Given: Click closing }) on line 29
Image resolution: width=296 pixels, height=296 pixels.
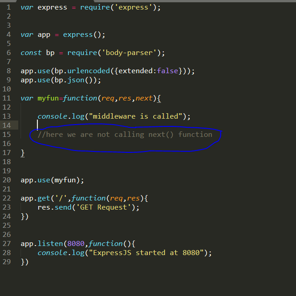Looking at the screenshot, I should point(25,262).
